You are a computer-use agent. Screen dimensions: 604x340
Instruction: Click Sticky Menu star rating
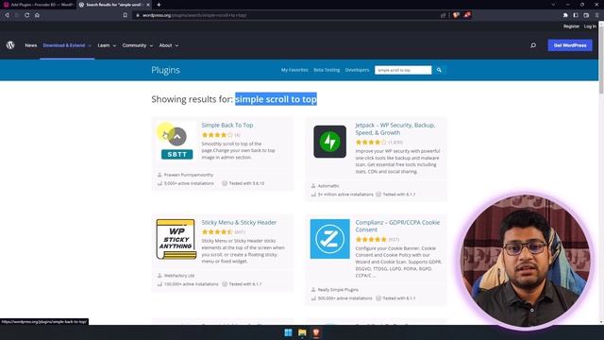click(x=217, y=232)
